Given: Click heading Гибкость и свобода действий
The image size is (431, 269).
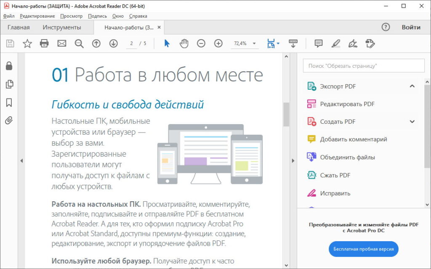Looking at the screenshot, I should [128, 104].
